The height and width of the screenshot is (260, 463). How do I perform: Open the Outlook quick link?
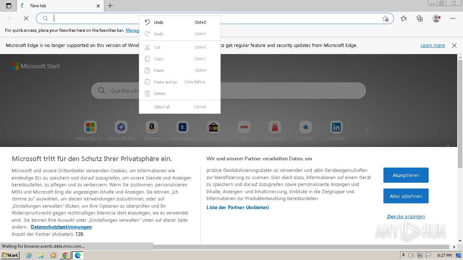[306, 131]
